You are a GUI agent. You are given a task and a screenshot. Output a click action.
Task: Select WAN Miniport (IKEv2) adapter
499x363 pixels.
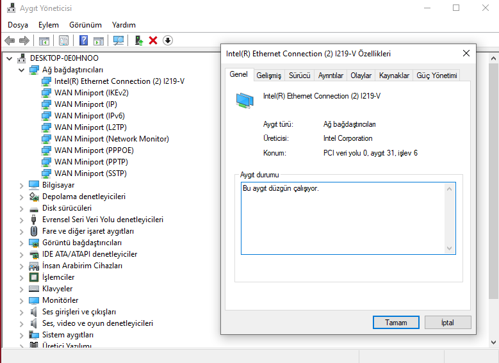pos(92,93)
